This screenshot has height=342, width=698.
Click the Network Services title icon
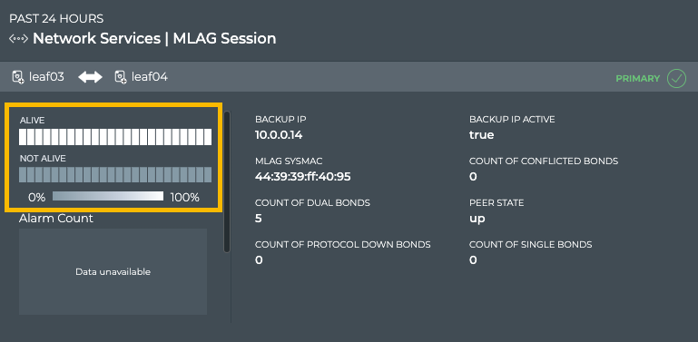point(19,39)
